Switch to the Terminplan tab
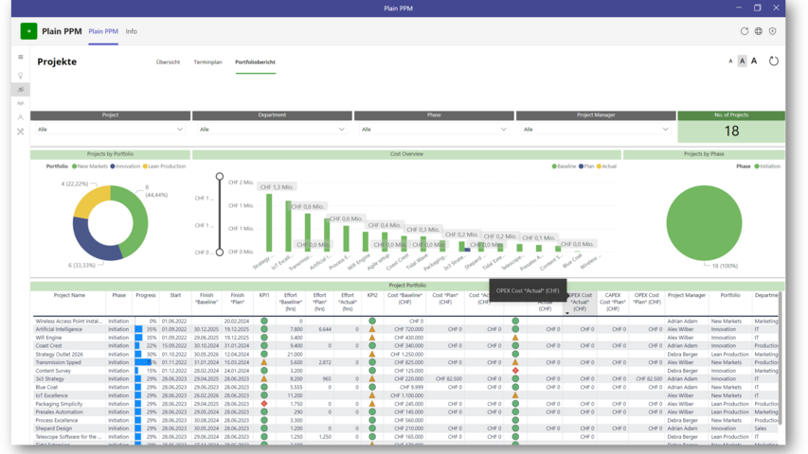Viewport: 808px width, 454px height. click(x=207, y=62)
